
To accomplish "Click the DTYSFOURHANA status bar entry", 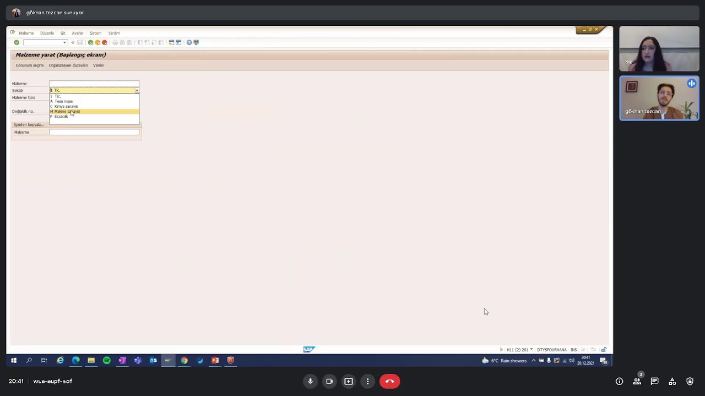I will [552, 350].
